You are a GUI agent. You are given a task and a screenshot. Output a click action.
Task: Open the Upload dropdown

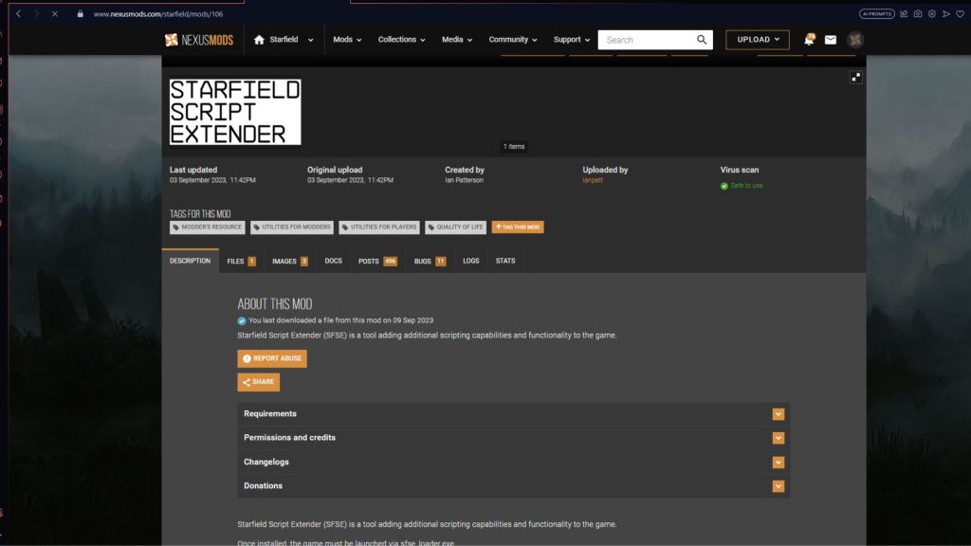(756, 39)
